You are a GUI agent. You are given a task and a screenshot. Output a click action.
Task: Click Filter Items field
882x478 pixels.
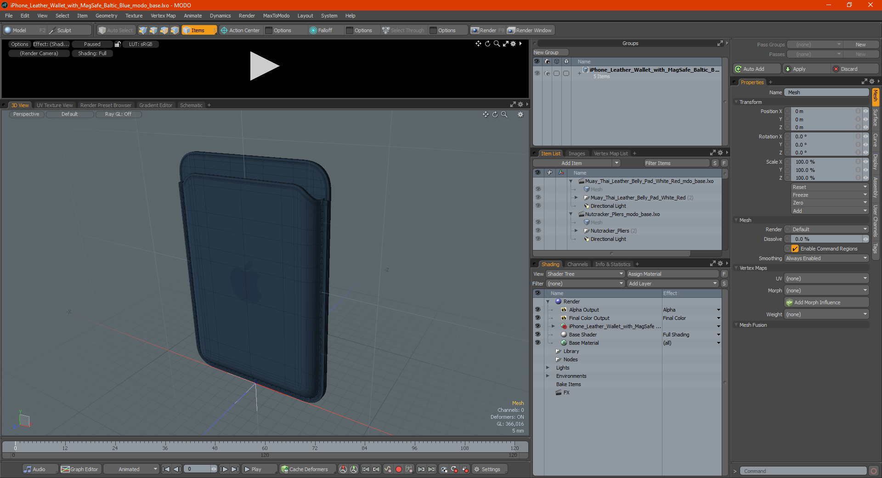coord(677,163)
